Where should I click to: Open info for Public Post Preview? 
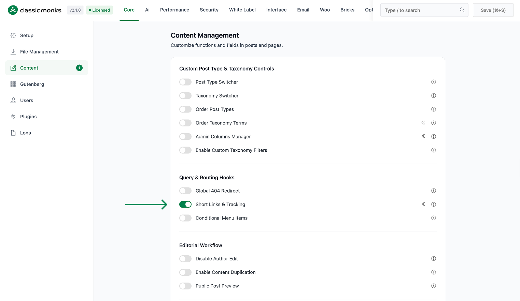[x=434, y=286]
